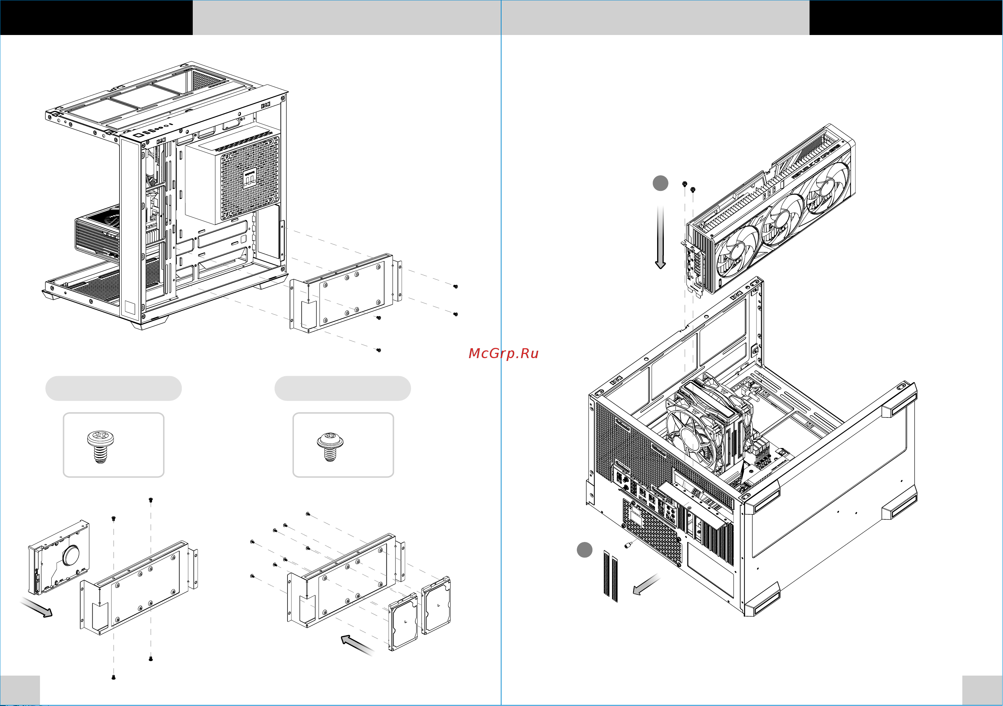The width and height of the screenshot is (1003, 706).
Task: Click the right gray label pill above screw box
Action: click(342, 388)
